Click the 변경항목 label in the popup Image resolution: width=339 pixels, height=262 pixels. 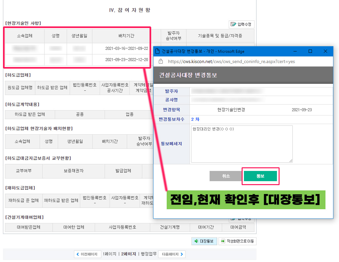click(x=171, y=110)
